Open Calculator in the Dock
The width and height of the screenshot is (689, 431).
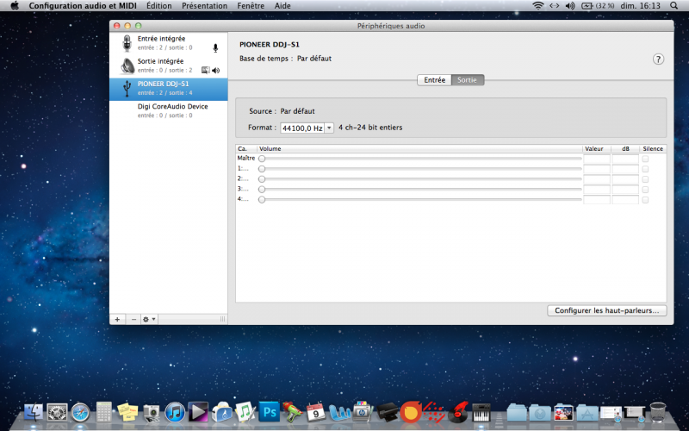point(104,413)
